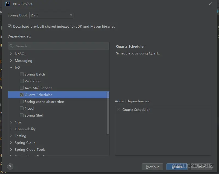219x174 pixels.
Task: Check the Spring Shell dependency
Action: pos(22,115)
